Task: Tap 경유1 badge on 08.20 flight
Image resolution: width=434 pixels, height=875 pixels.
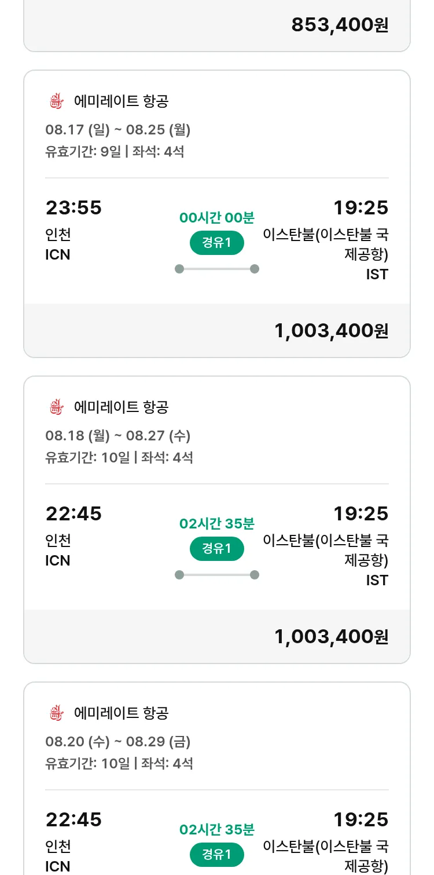Action: coord(217,855)
